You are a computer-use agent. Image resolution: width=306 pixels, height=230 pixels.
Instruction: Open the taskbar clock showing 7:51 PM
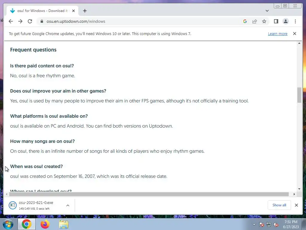[291, 224]
